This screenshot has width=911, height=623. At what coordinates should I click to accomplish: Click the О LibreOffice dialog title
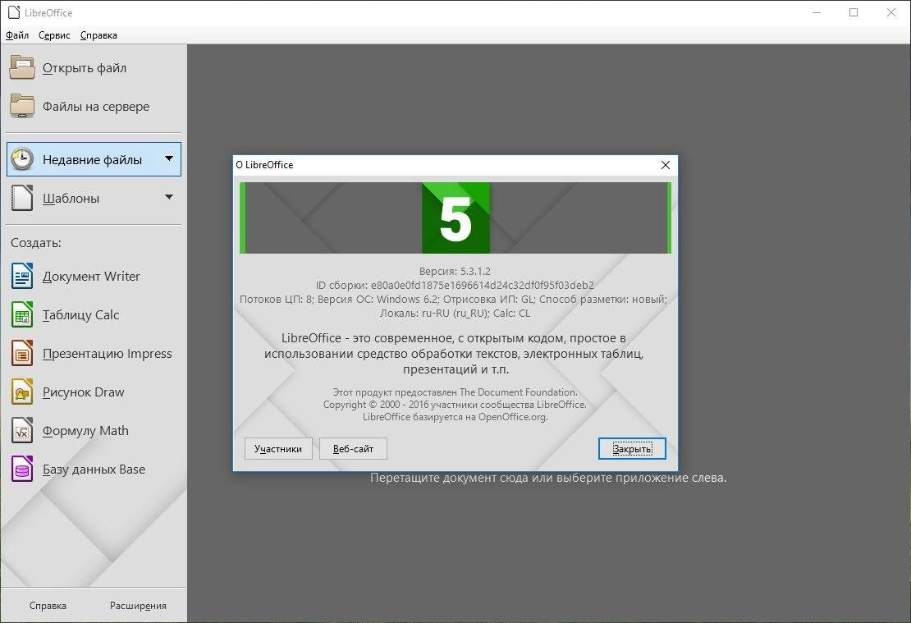264,165
